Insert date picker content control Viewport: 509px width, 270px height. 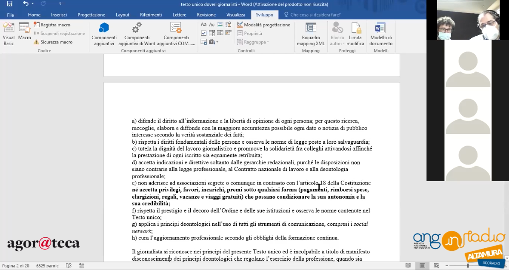tap(229, 33)
